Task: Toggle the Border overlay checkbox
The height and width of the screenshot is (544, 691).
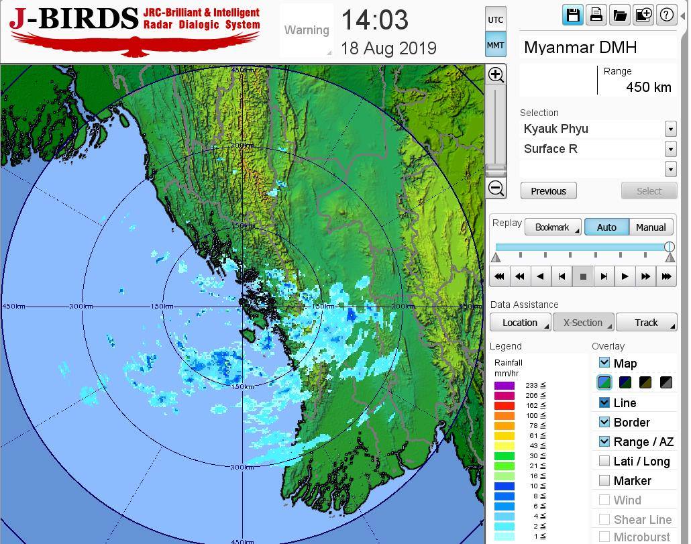Action: [604, 421]
